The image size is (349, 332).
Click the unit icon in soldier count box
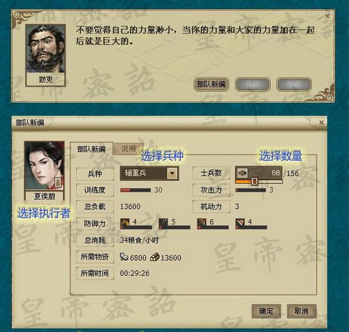point(242,173)
